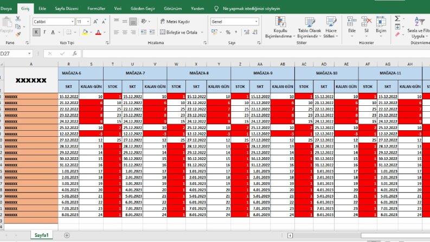Toggle italic T formatting button
Image resolution: width=430 pixels, height=242 pixels.
click(x=44, y=33)
